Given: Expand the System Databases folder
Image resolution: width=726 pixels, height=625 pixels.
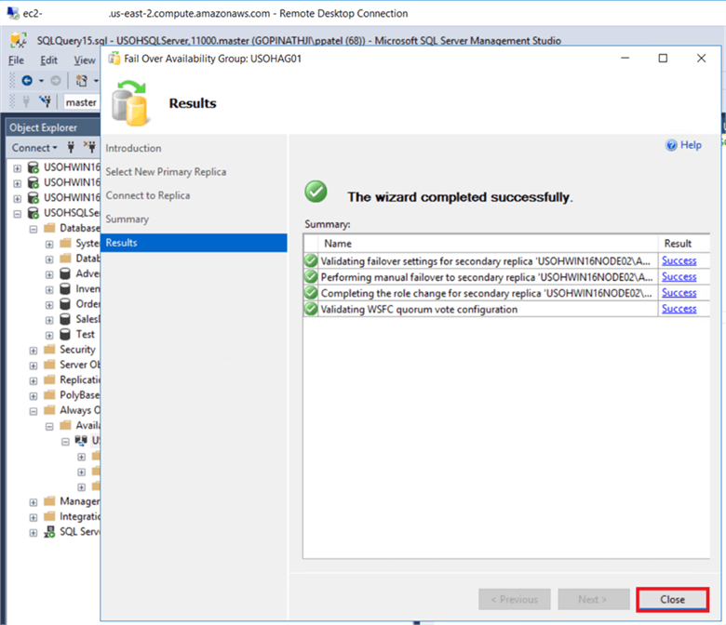Looking at the screenshot, I should [49, 245].
